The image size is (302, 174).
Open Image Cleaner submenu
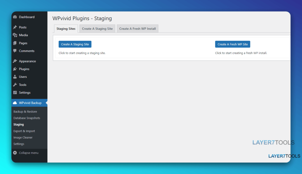23,137
